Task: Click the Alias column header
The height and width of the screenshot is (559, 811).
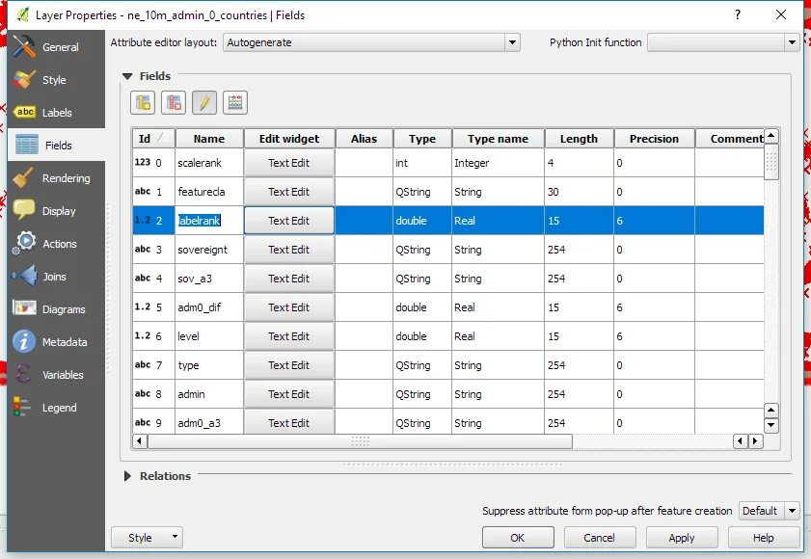Action: pyautogui.click(x=365, y=139)
